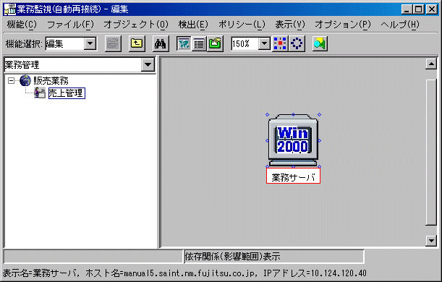Close the 業務監視 window

point(432,9)
